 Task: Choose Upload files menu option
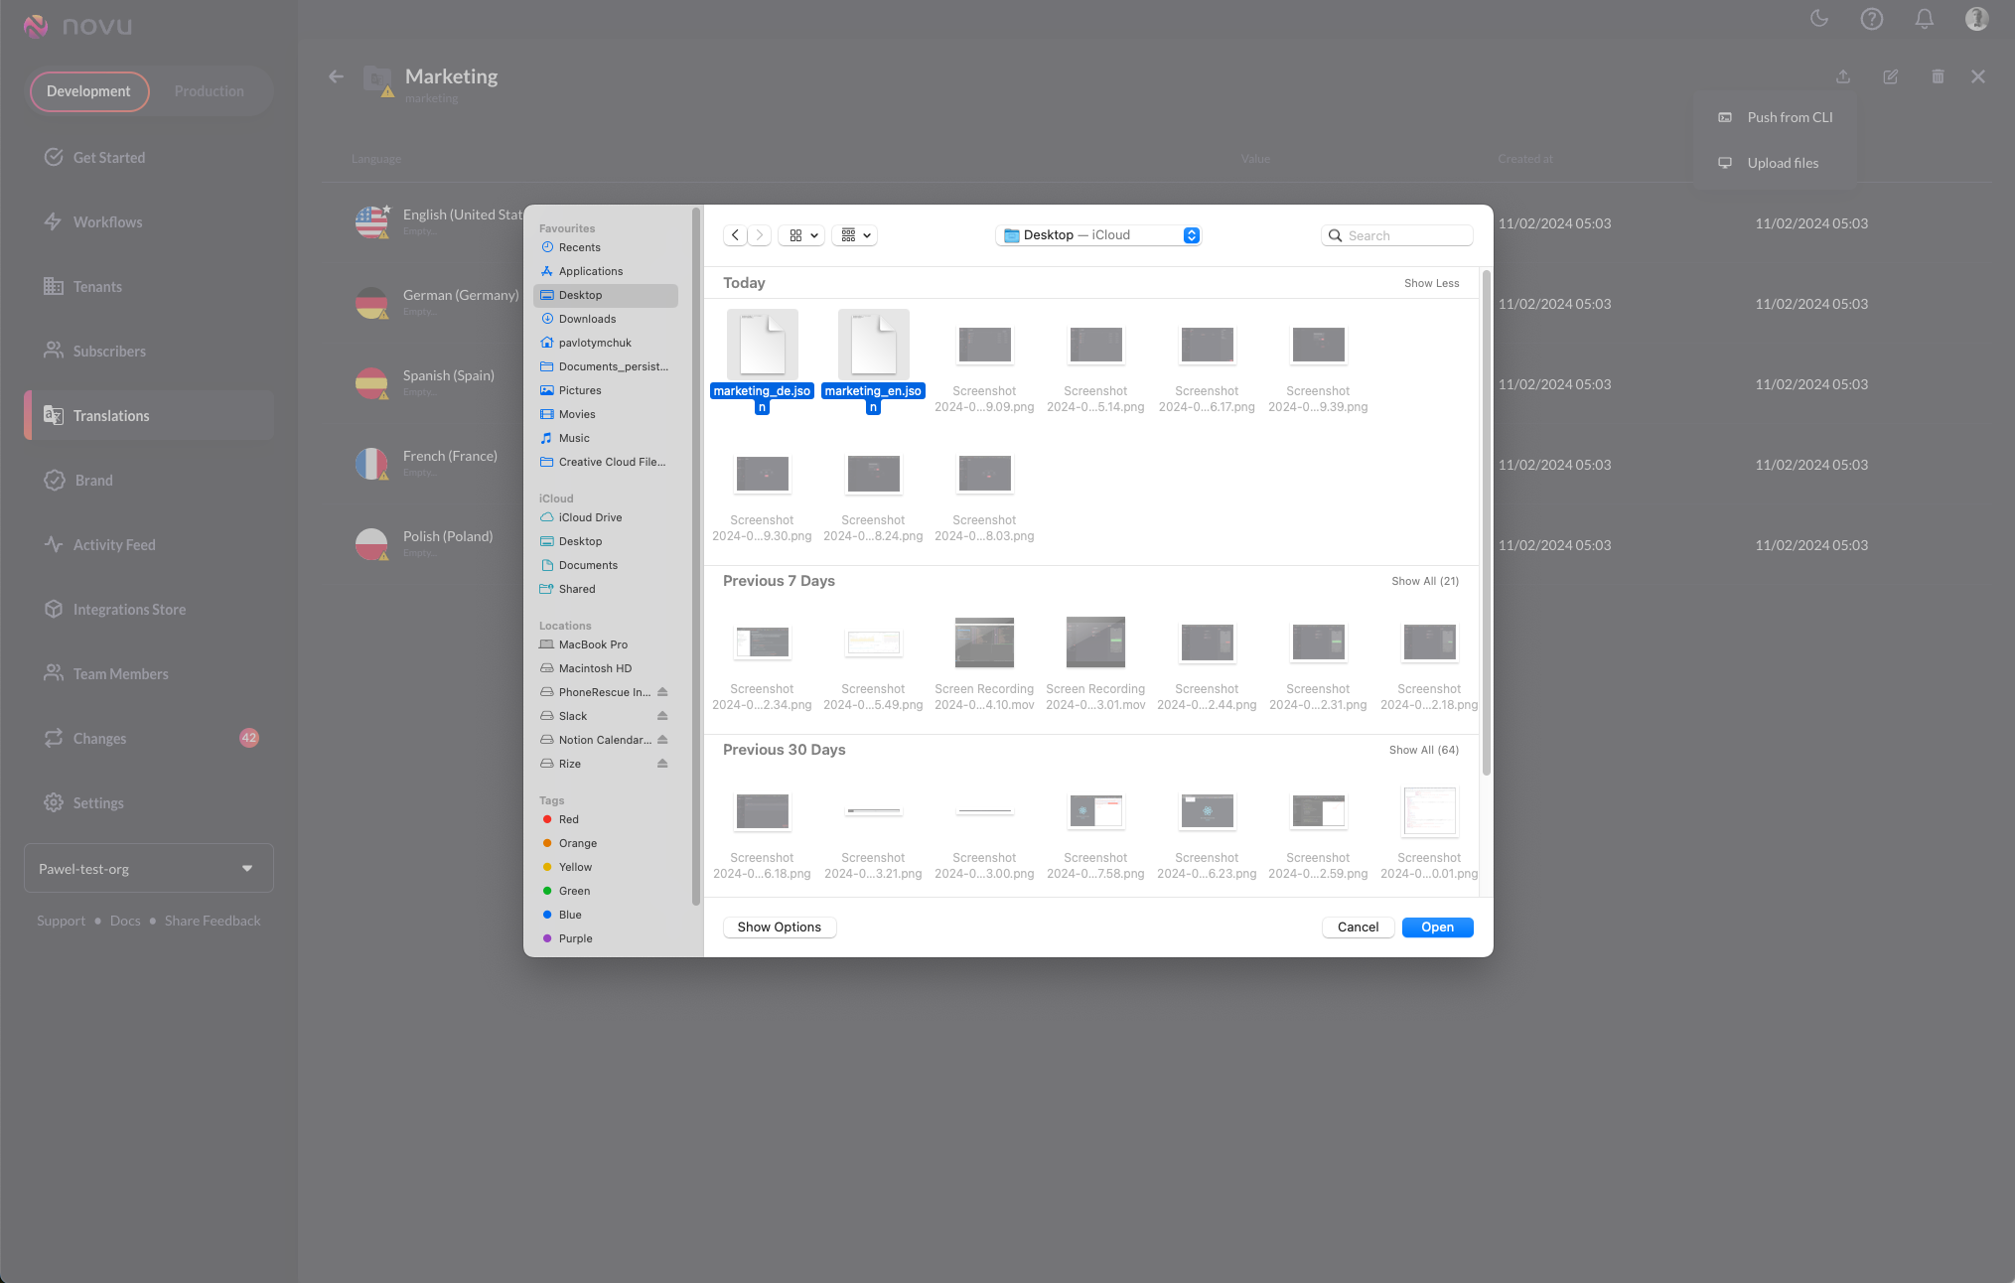coord(1782,163)
